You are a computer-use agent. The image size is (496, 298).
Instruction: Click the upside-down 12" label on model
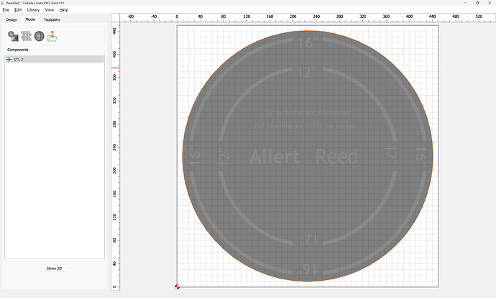(308, 240)
